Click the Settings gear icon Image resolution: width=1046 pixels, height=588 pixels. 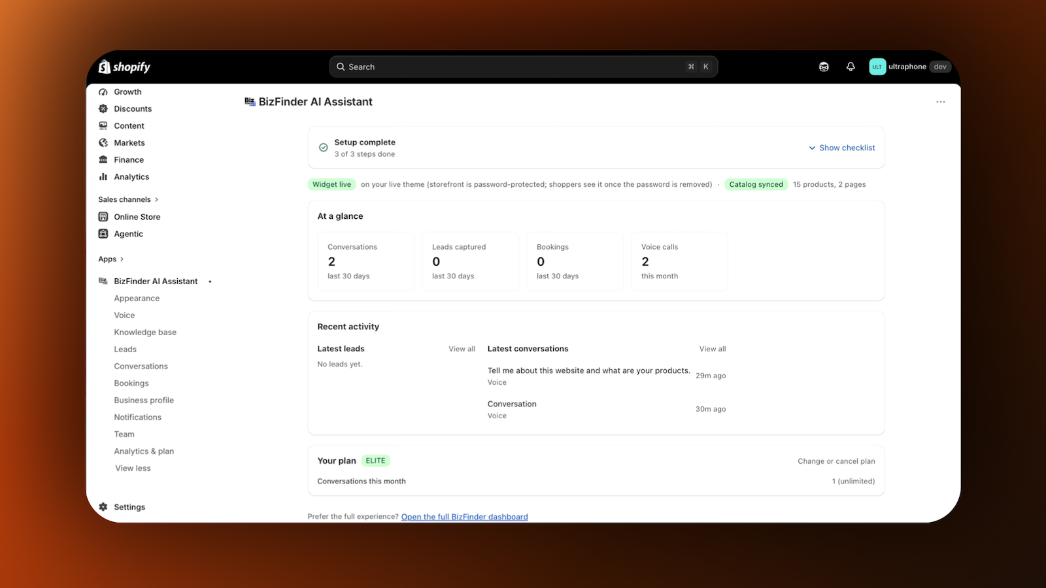[103, 507]
